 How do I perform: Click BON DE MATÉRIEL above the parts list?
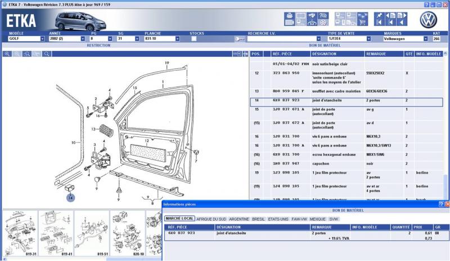(325, 45)
